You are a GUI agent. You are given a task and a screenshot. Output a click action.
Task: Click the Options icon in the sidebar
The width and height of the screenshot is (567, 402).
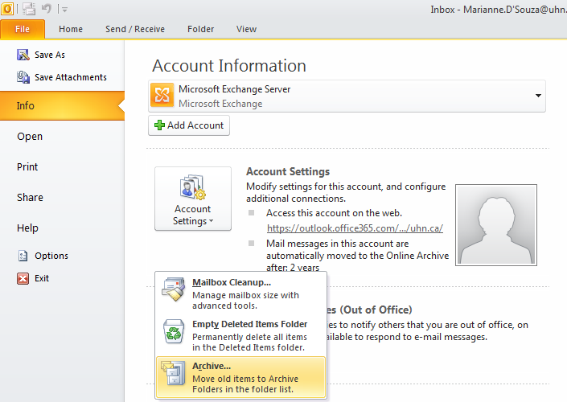pos(23,256)
